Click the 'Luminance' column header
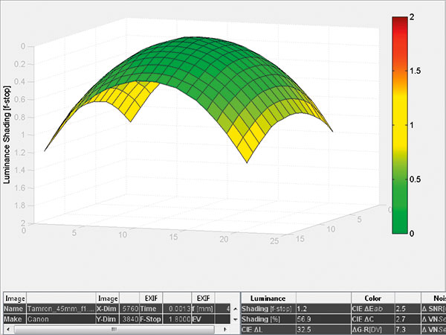 pos(268,299)
